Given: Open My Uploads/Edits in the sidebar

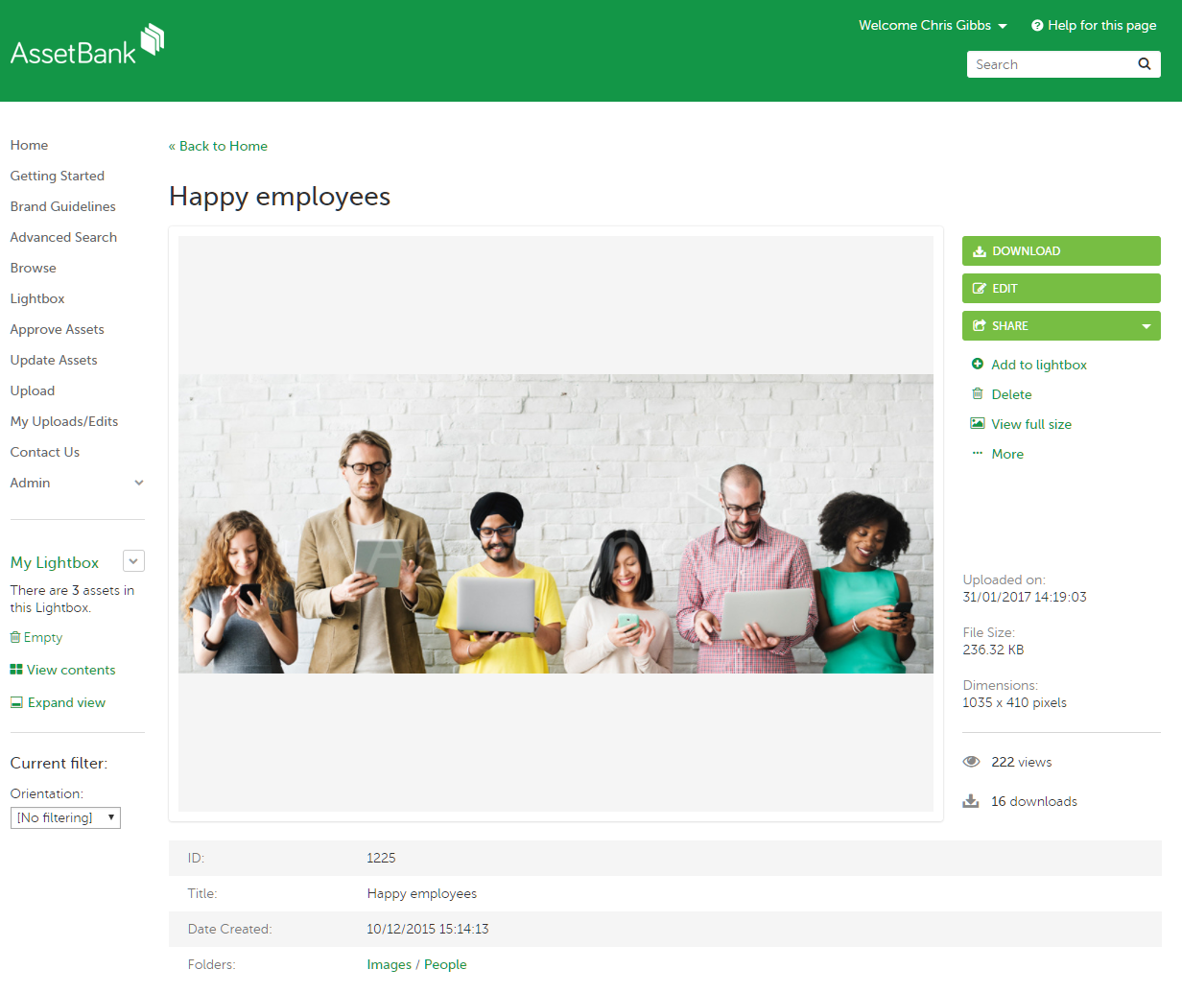Looking at the screenshot, I should (64, 421).
